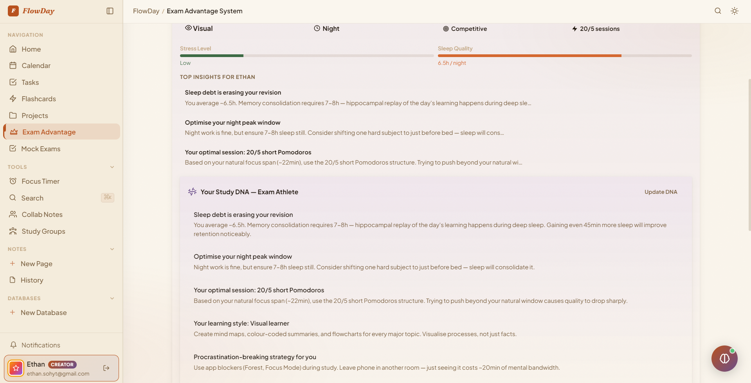Click the Sleep Quality progress bar

[564, 56]
